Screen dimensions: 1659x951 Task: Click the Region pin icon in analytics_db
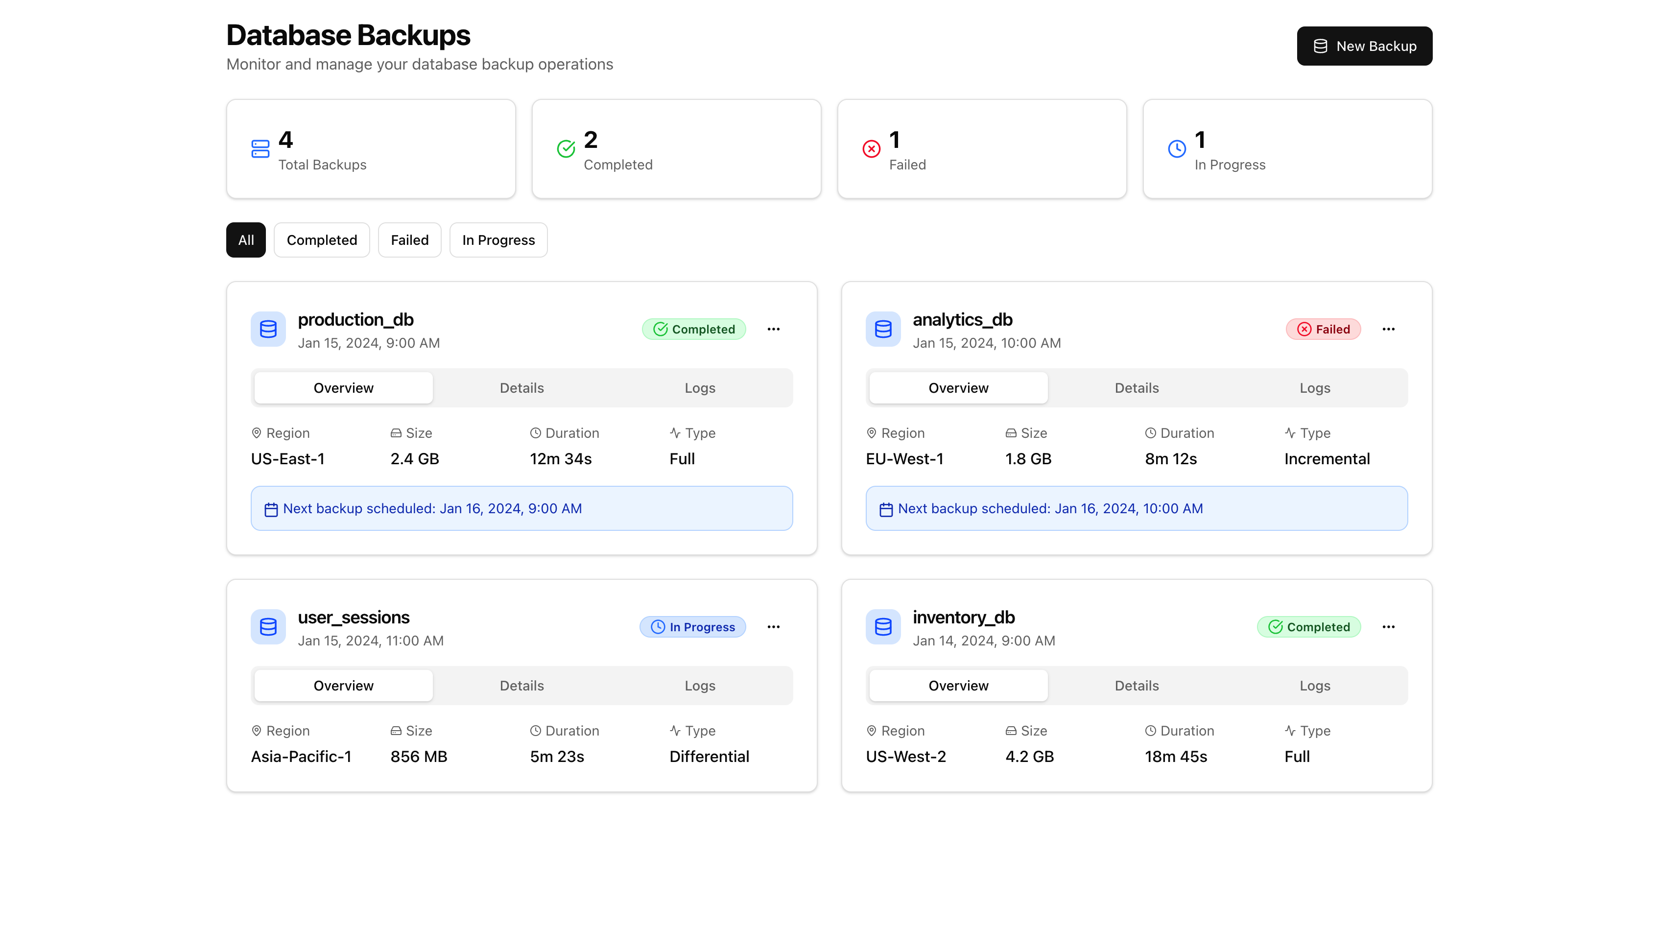point(871,433)
